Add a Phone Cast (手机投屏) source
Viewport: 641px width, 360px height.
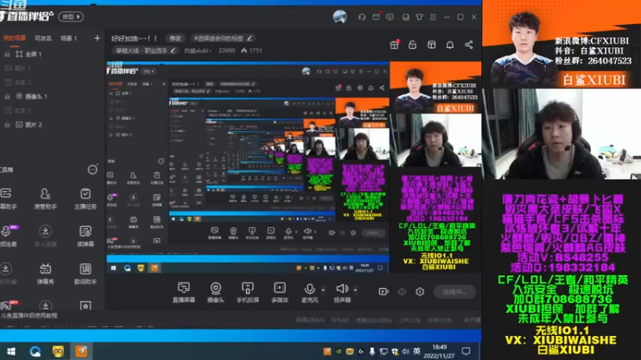coord(248,292)
